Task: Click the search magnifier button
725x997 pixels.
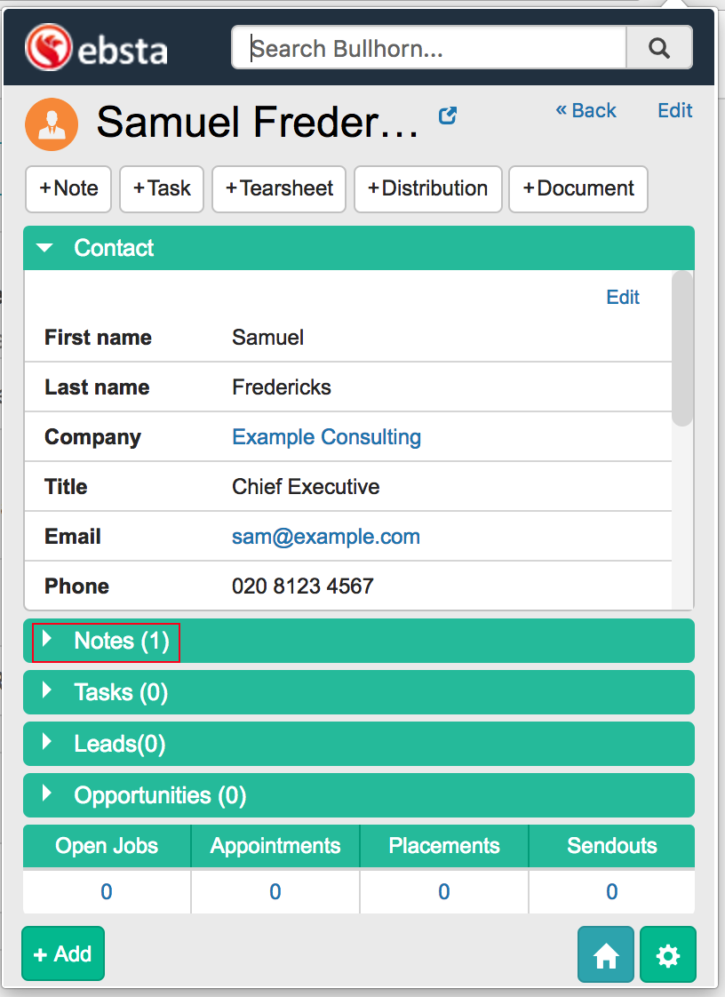Action: click(x=658, y=48)
